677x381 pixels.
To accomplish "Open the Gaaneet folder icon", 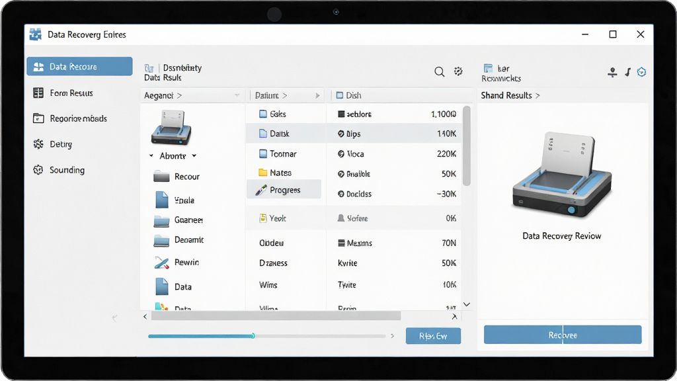I will (161, 221).
